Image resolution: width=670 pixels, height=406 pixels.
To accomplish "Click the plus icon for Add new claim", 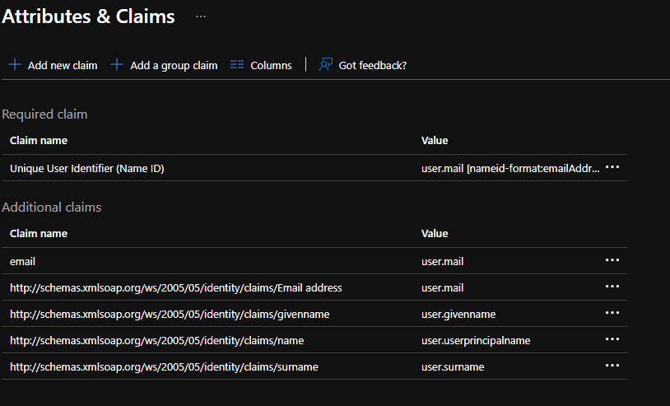I will [15, 64].
